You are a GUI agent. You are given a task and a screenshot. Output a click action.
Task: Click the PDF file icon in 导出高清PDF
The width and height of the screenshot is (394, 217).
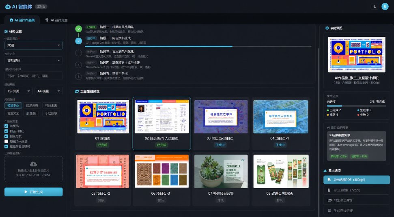[329, 180]
